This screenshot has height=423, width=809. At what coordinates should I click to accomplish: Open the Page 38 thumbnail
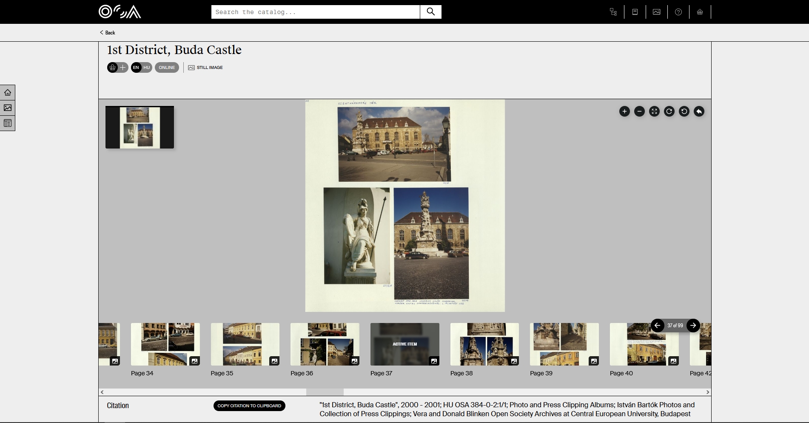[x=484, y=344]
